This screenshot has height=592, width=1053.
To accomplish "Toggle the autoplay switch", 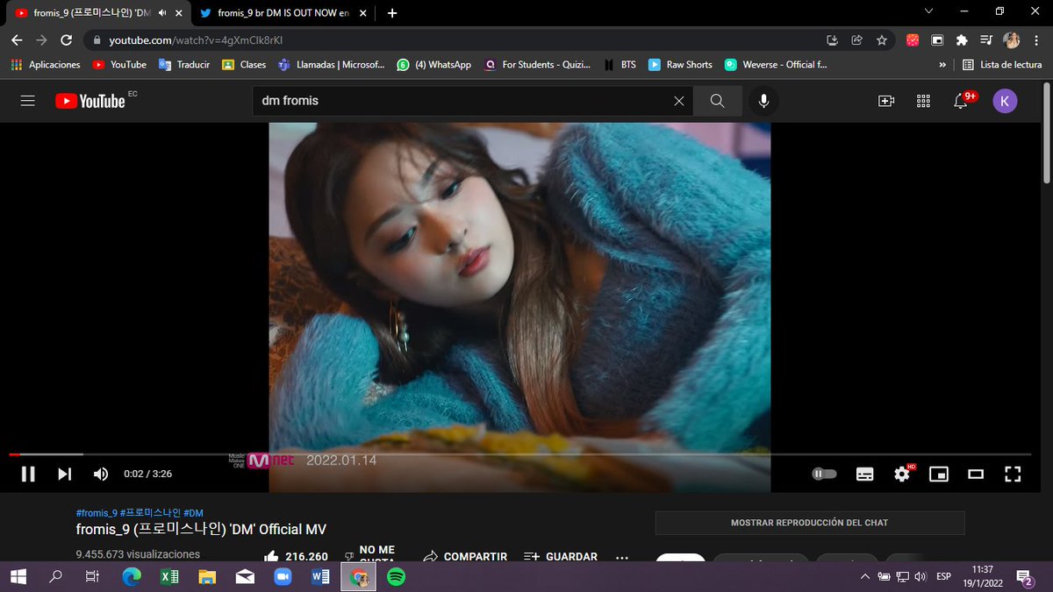I will tap(824, 474).
